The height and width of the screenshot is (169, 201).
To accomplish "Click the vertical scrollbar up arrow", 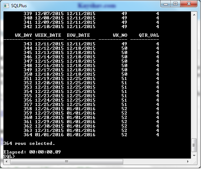I will [194, 15].
